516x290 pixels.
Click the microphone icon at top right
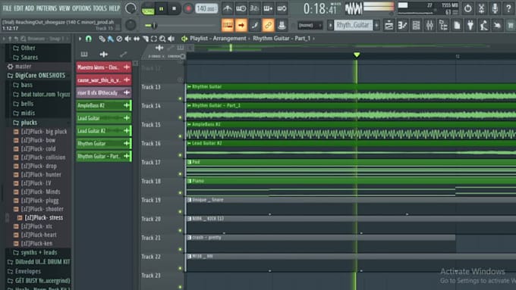coord(495,8)
